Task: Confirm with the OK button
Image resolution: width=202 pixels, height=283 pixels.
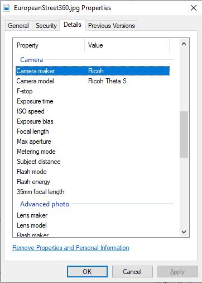Action: click(87, 272)
